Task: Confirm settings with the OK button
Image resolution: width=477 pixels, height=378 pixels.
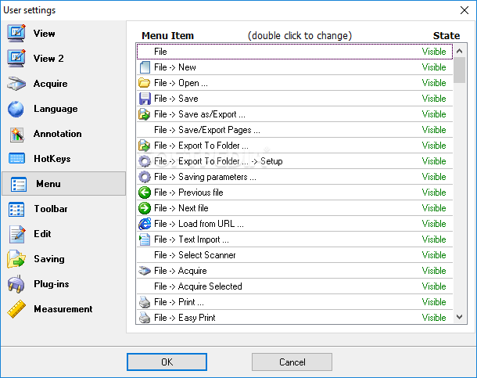Action: pos(167,362)
